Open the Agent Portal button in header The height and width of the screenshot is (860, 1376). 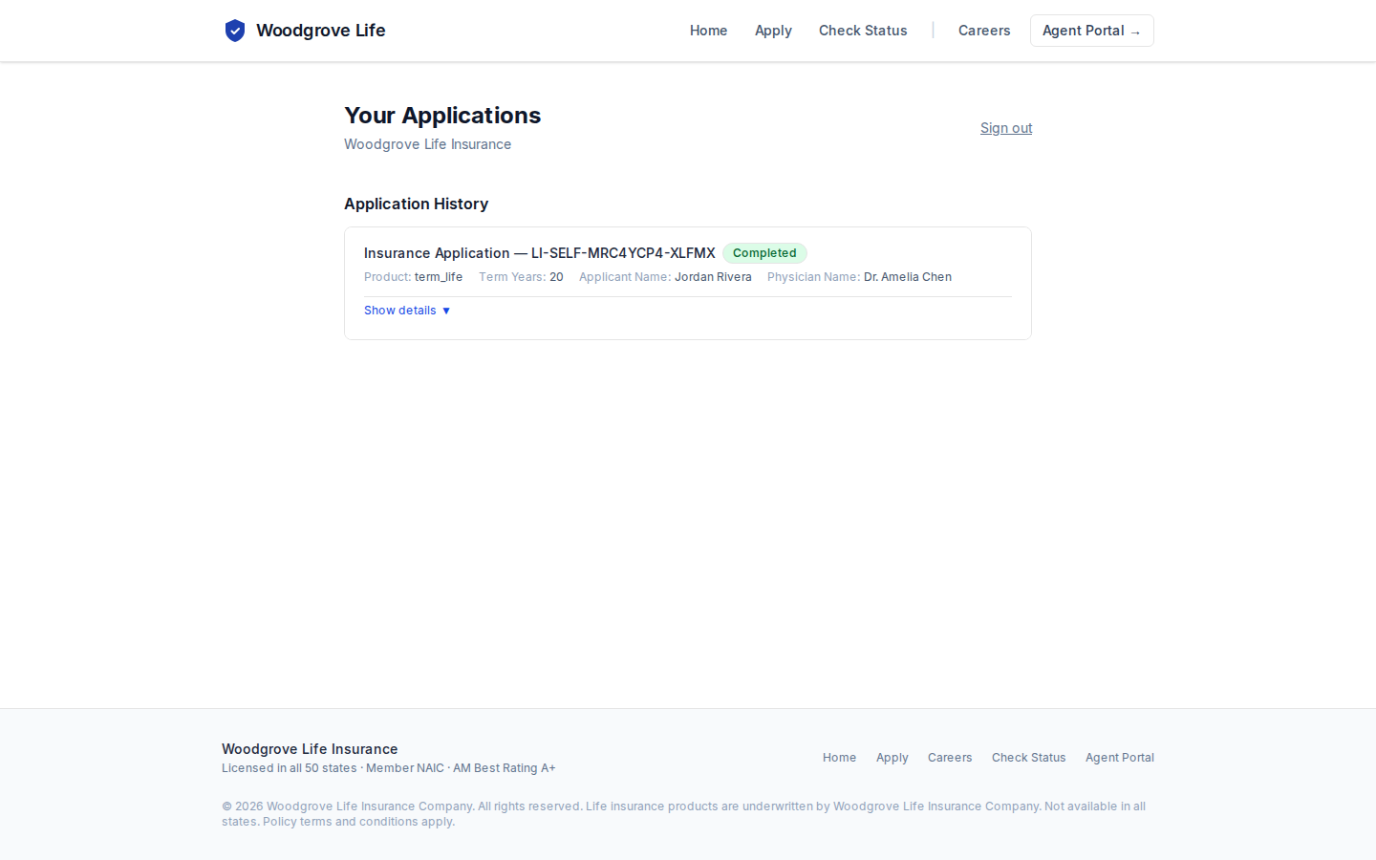1091,31
